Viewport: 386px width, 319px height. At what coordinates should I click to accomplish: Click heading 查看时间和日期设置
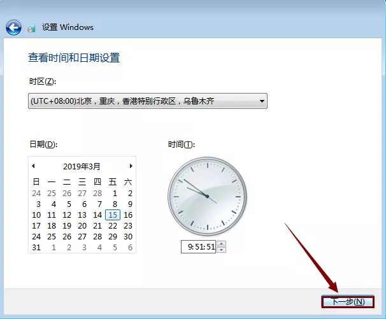pyautogui.click(x=74, y=58)
